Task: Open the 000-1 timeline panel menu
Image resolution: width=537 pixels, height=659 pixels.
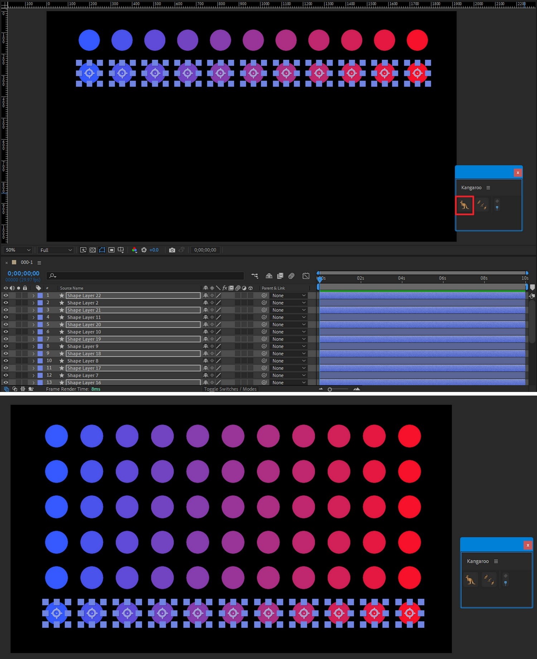Action: coord(39,263)
